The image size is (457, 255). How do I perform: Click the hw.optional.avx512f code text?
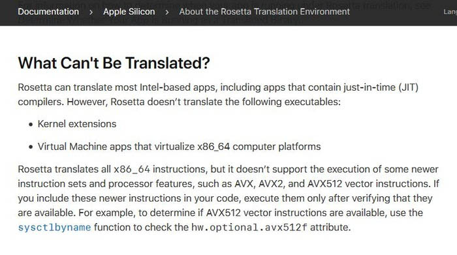point(249,228)
